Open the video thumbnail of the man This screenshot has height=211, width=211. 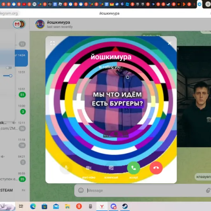click(x=194, y=96)
